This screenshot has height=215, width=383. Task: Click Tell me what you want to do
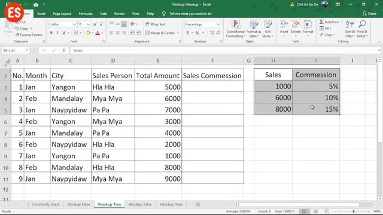pos(190,14)
